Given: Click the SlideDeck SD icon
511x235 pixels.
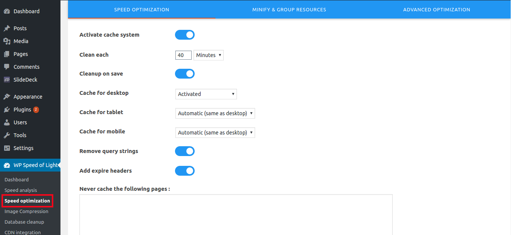Looking at the screenshot, I should [x=7, y=80].
